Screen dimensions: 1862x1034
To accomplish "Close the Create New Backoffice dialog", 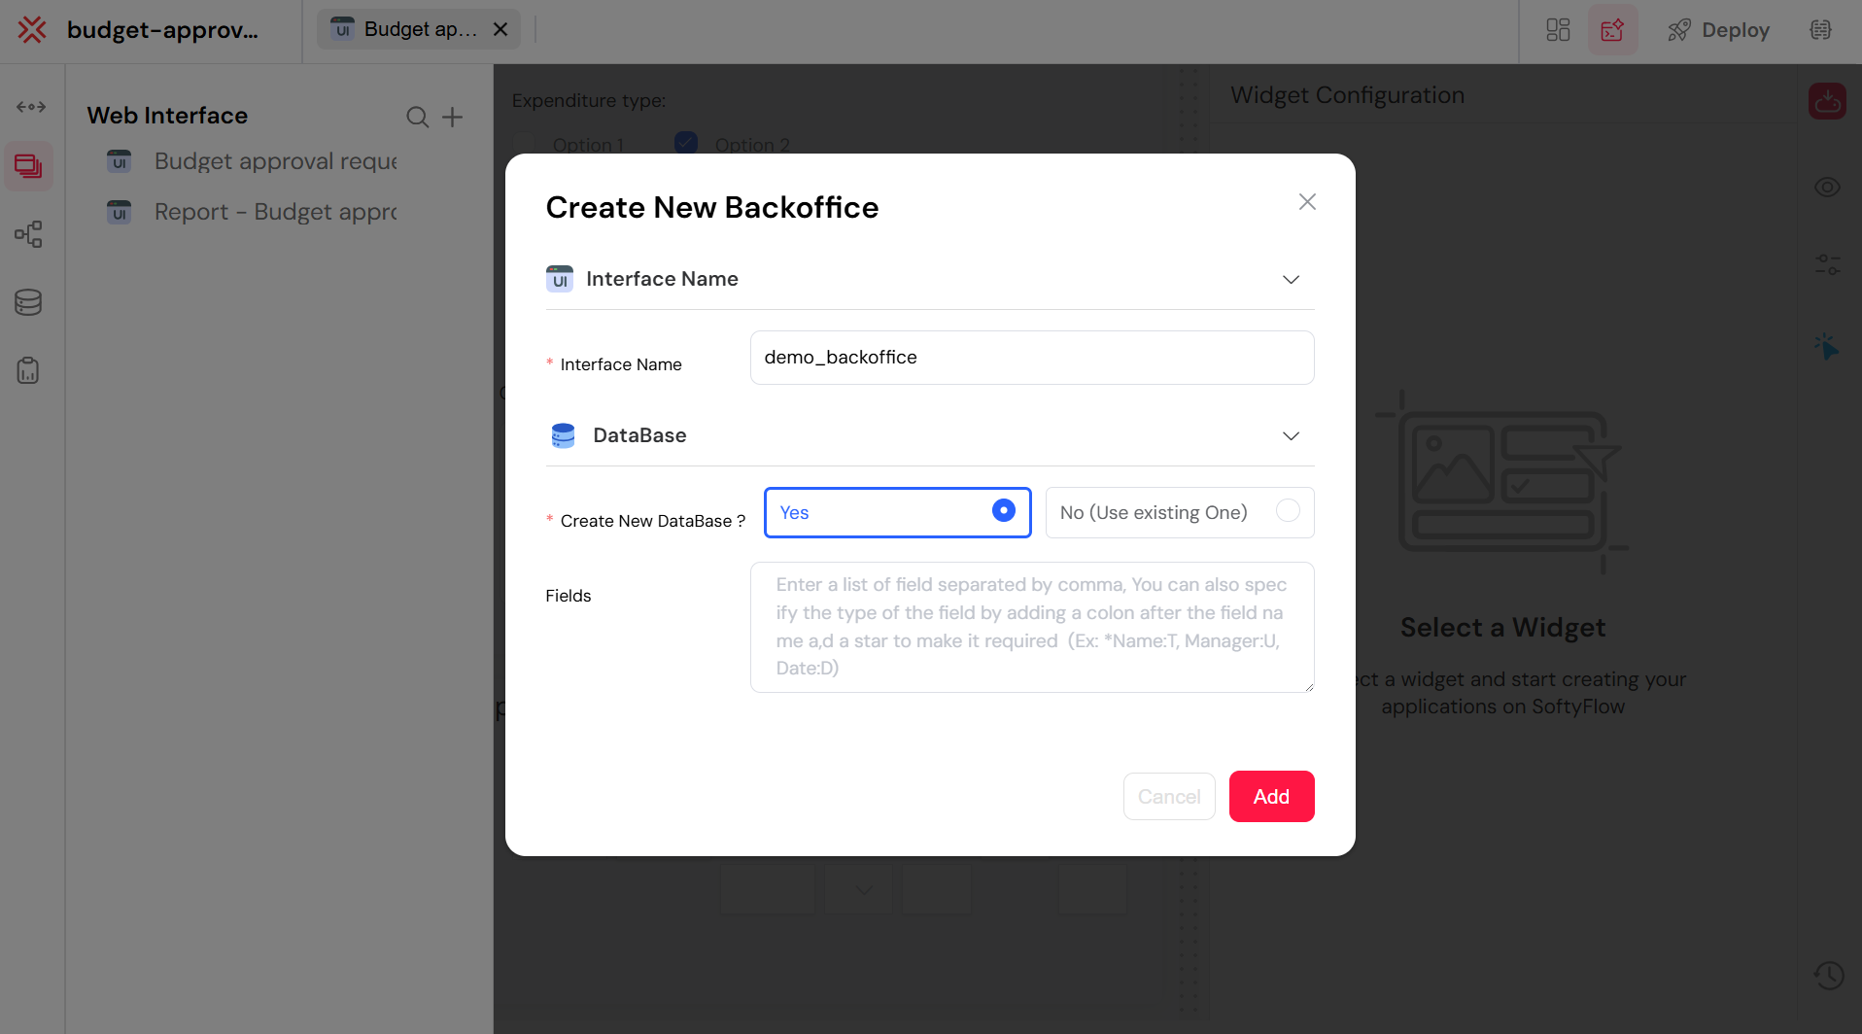I will [x=1307, y=201].
